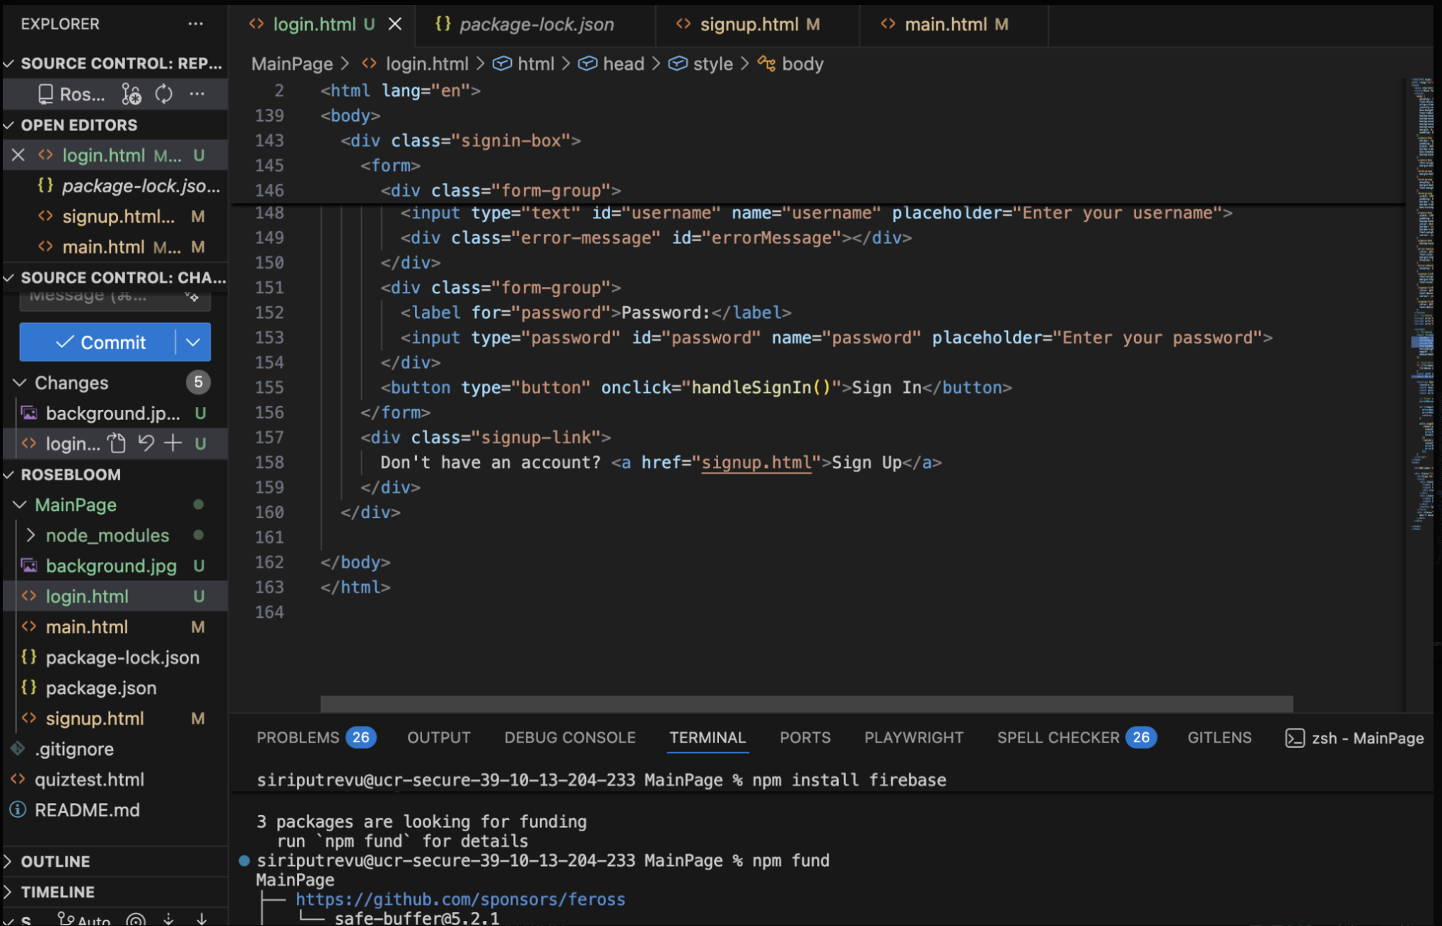The height and width of the screenshot is (926, 1442).
Task: Open repository more actions ellipsis
Action: click(x=197, y=94)
